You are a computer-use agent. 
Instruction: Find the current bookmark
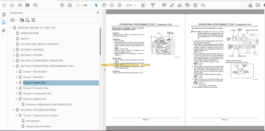tap(33, 20)
